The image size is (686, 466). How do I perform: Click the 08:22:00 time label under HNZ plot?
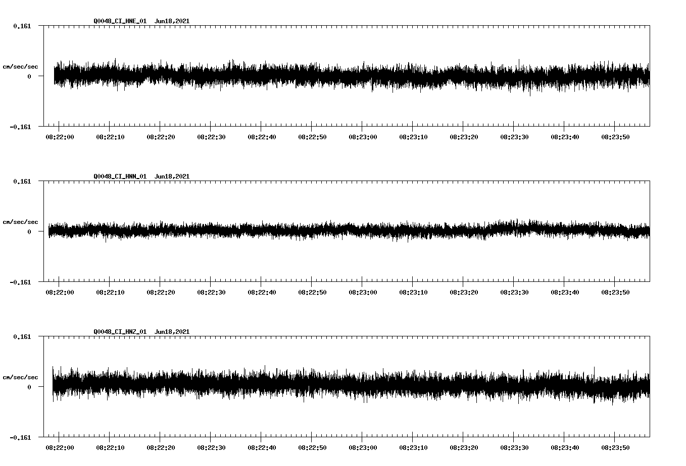pyautogui.click(x=60, y=447)
